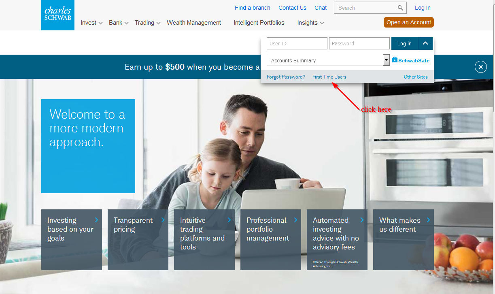Open the Transparent pricing tile
Image resolution: width=495 pixels, height=294 pixels.
(x=138, y=240)
